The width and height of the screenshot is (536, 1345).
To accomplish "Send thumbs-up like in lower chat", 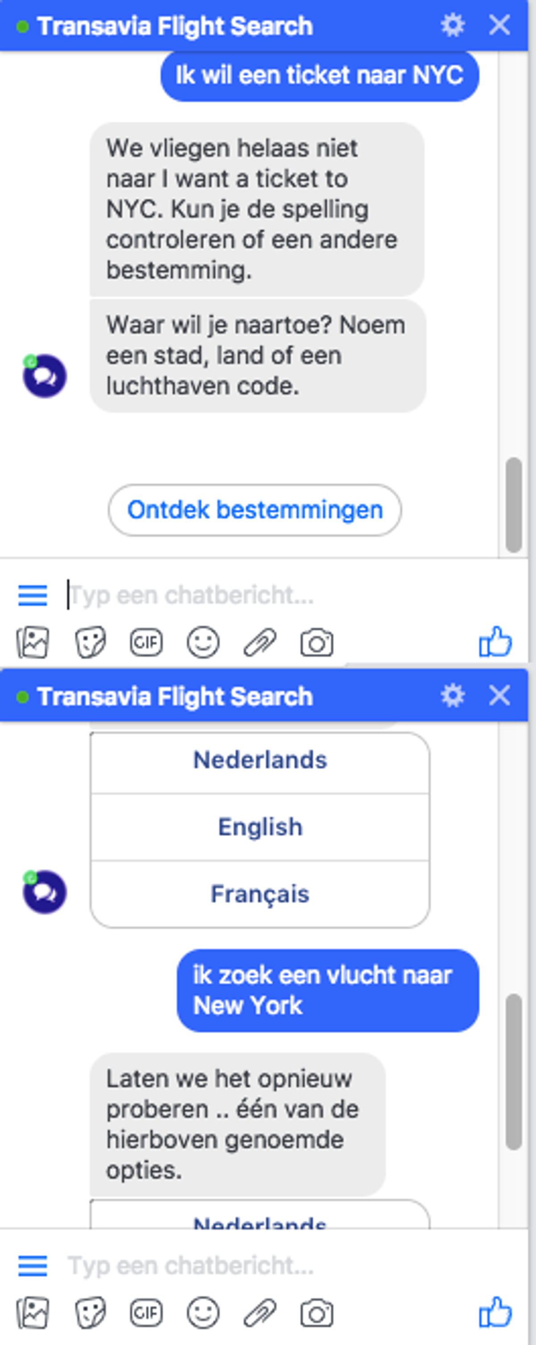I will [495, 1311].
